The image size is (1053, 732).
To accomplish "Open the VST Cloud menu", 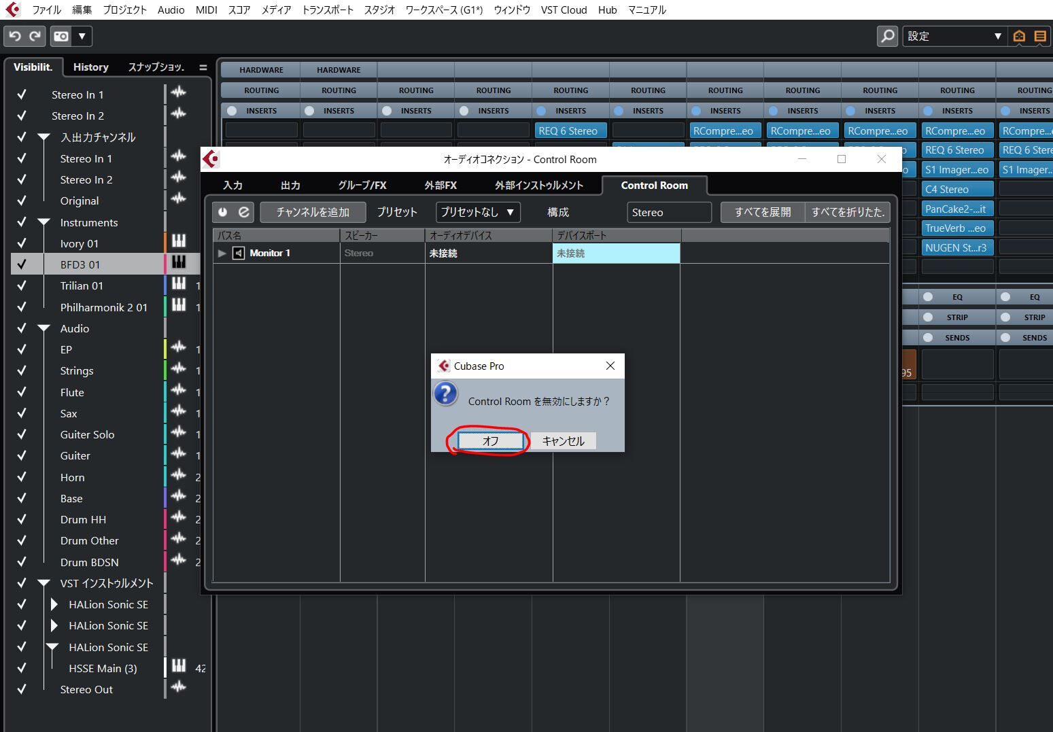I will (x=564, y=10).
